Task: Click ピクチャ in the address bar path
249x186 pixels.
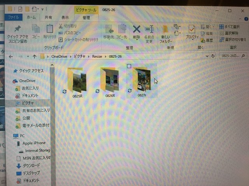Action: (x=80, y=57)
